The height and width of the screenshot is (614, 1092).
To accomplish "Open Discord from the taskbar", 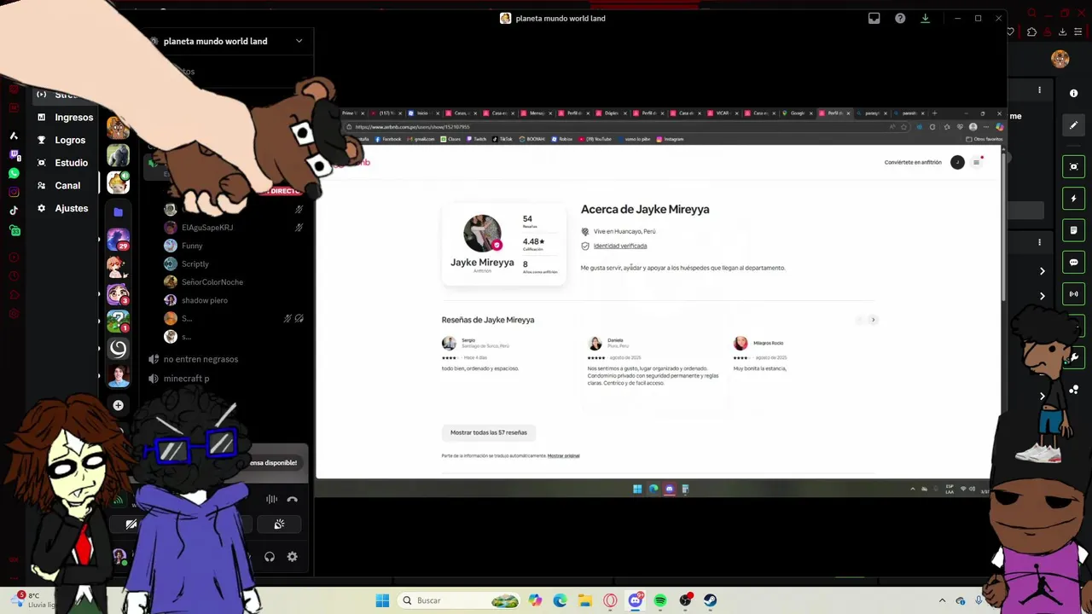I will point(635,600).
